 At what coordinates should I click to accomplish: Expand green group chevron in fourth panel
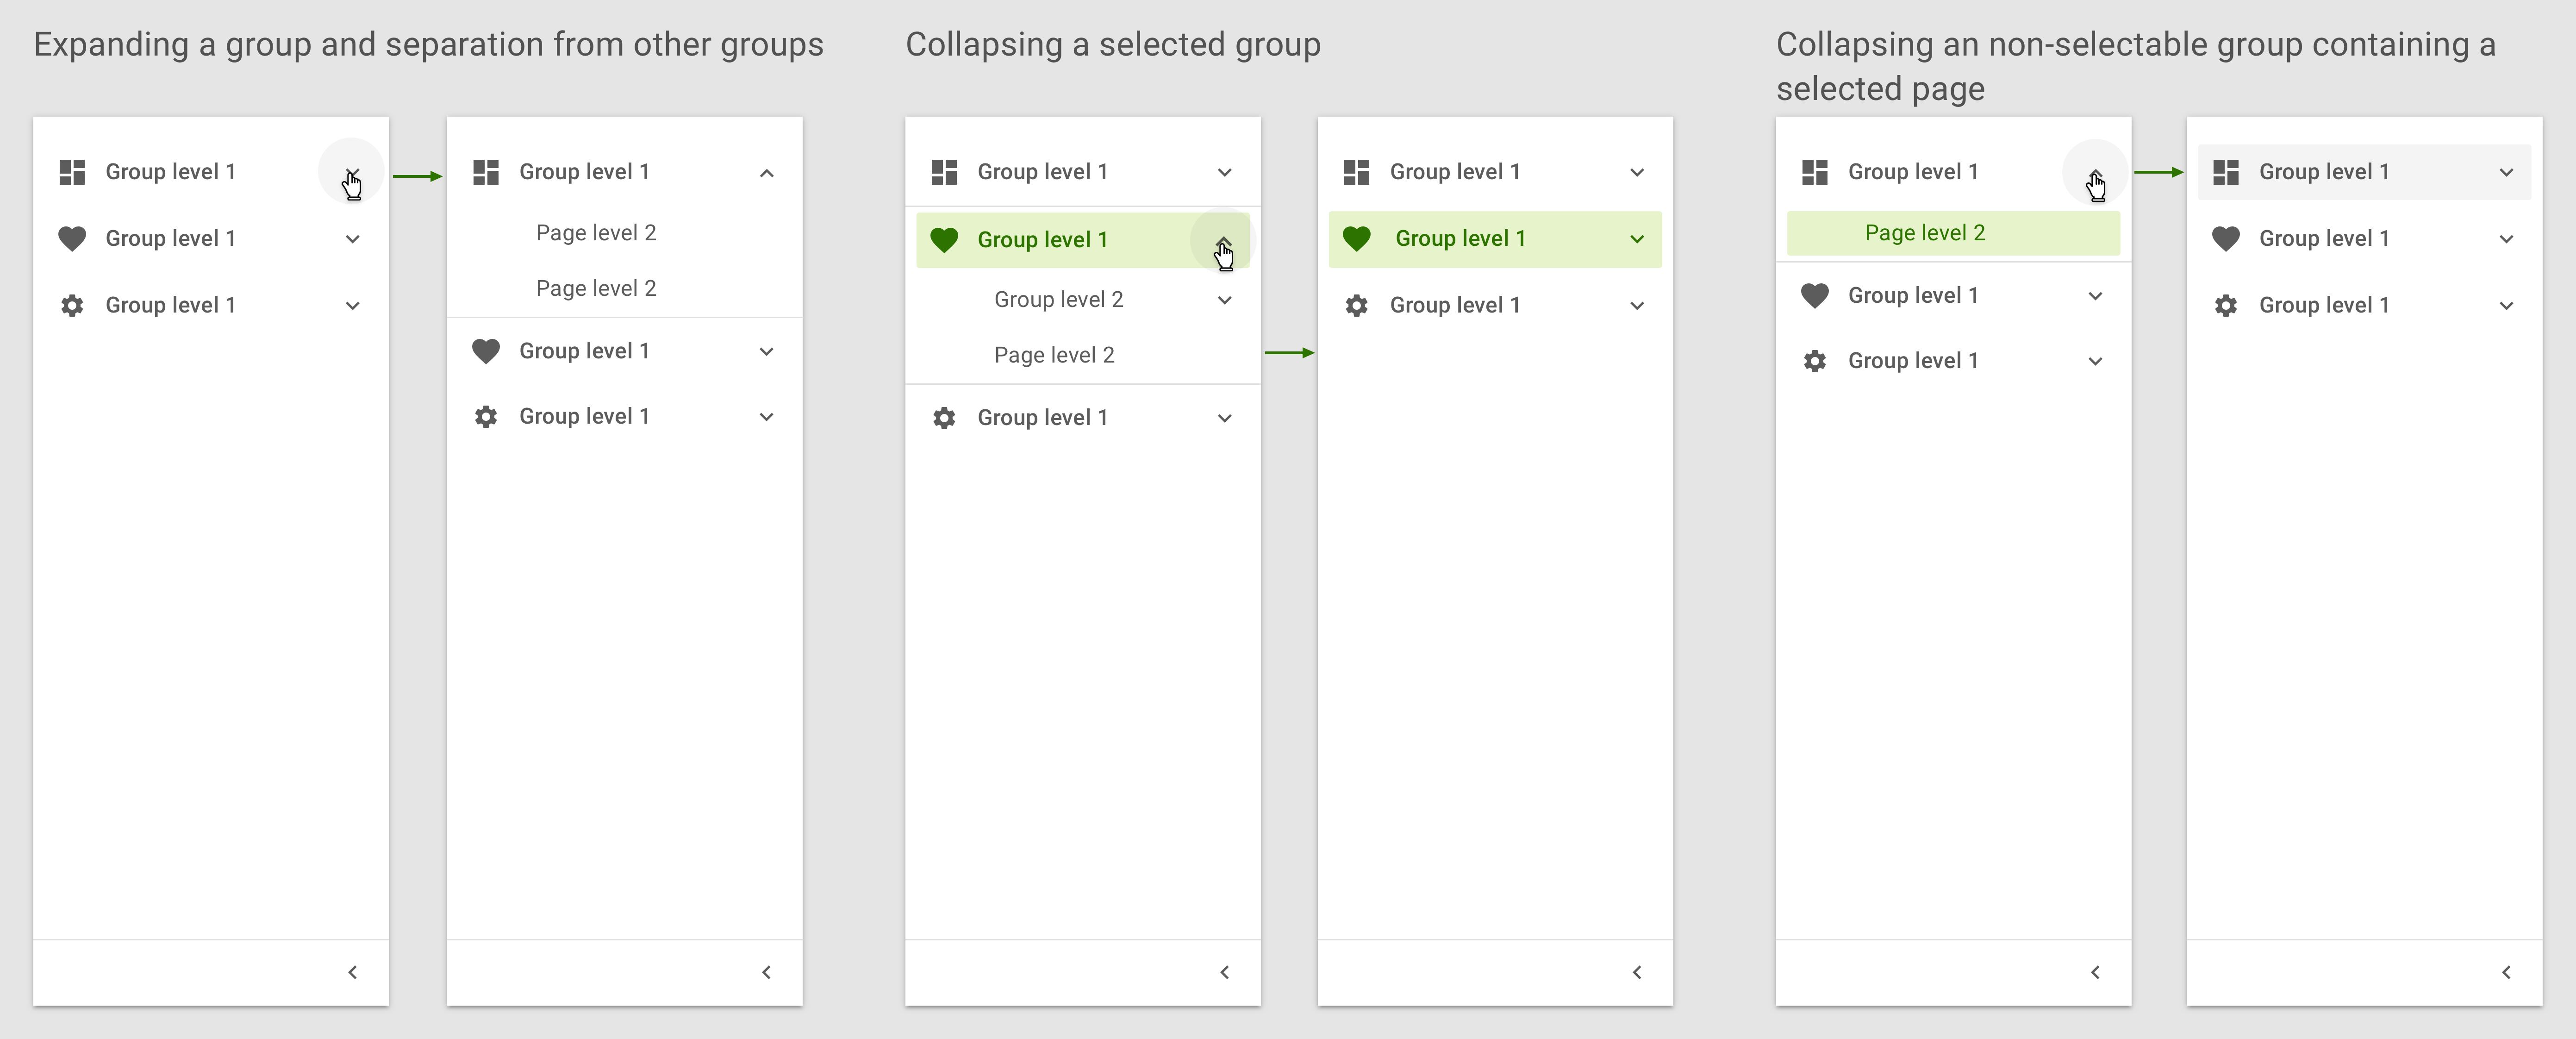[1637, 239]
